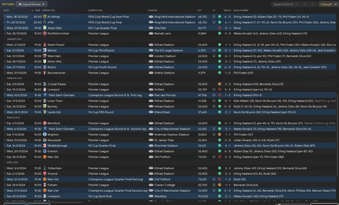Viewport: 339px width, 205px height.
Task: Click the TIME column header
Action: coord(38,11)
